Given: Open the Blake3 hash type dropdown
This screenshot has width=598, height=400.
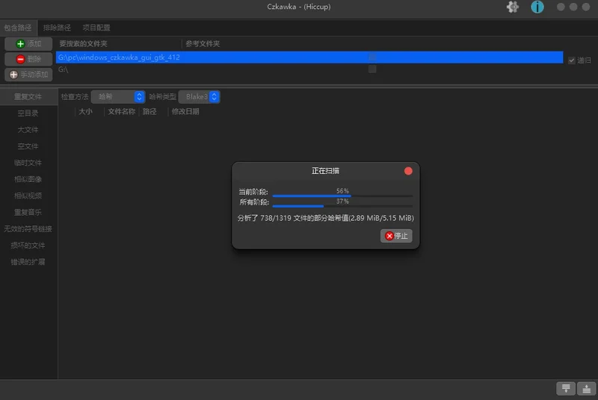Looking at the screenshot, I should pos(199,97).
